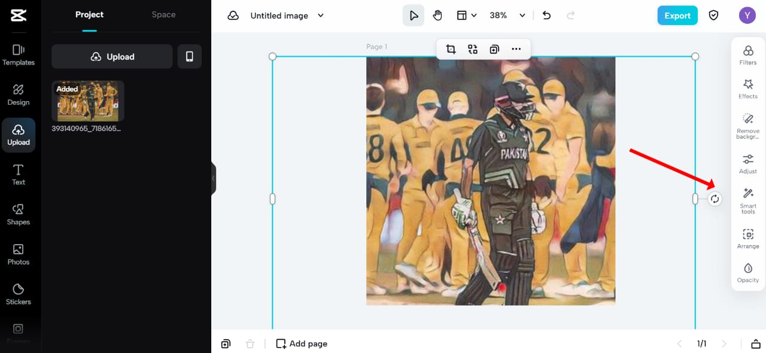Open the Remove background tool

point(748,126)
